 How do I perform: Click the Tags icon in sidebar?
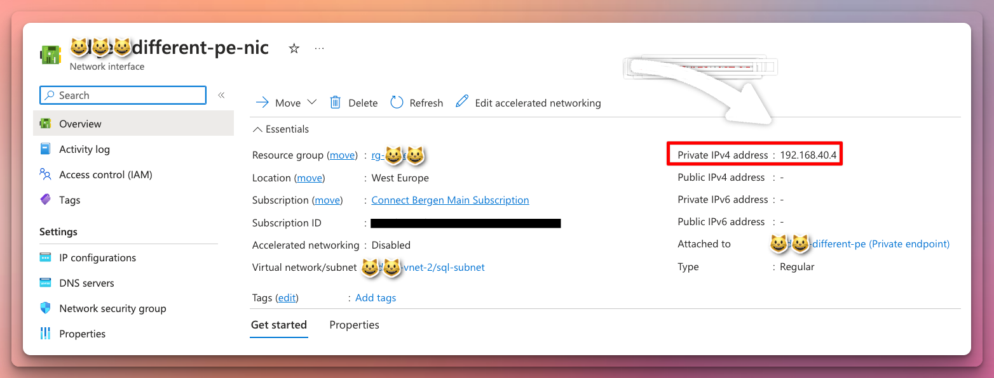pos(45,200)
